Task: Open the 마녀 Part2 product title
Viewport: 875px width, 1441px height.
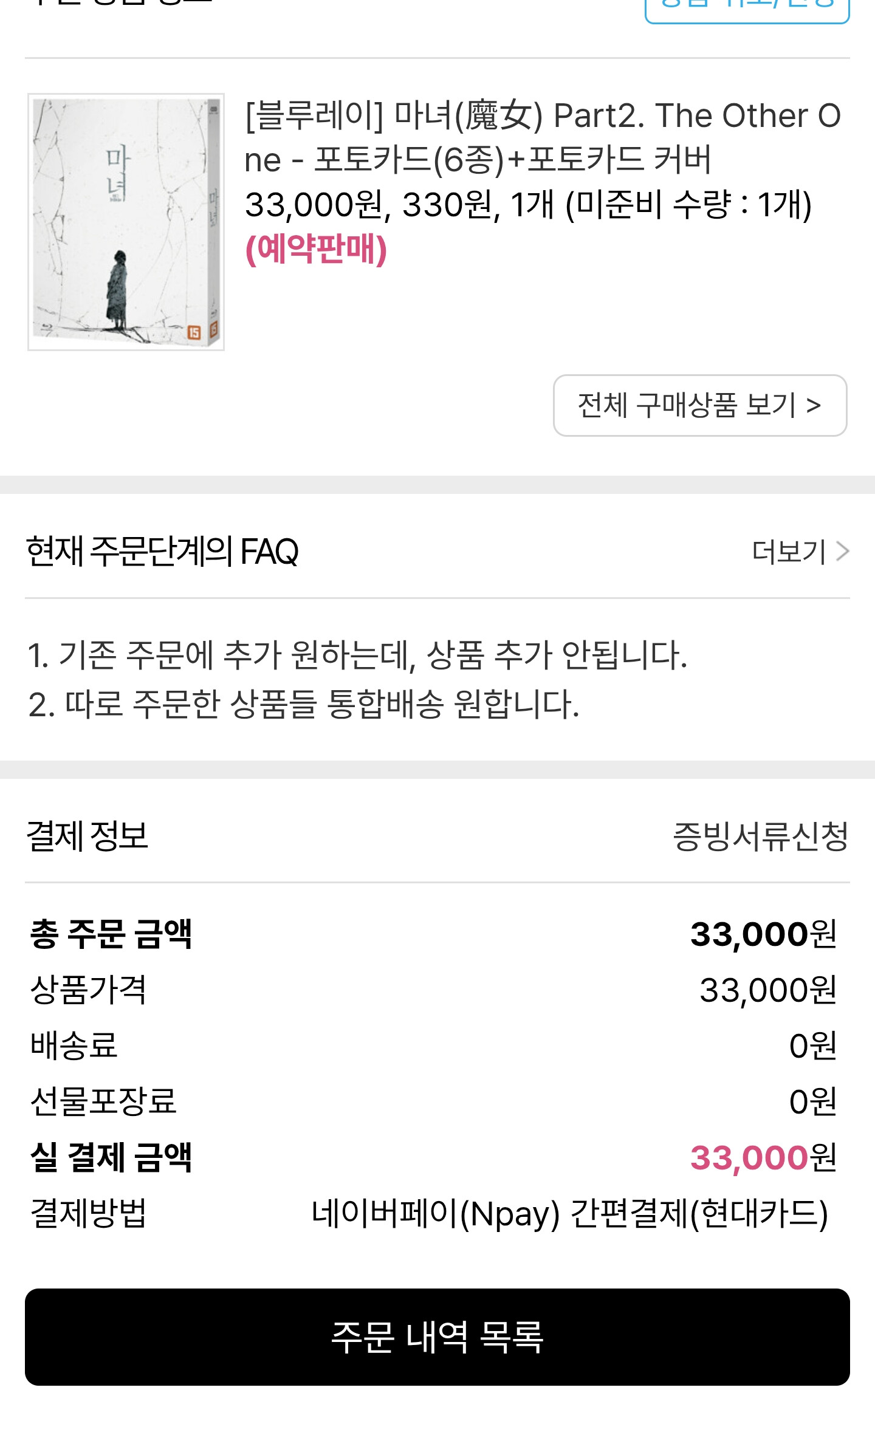Action: [542, 137]
